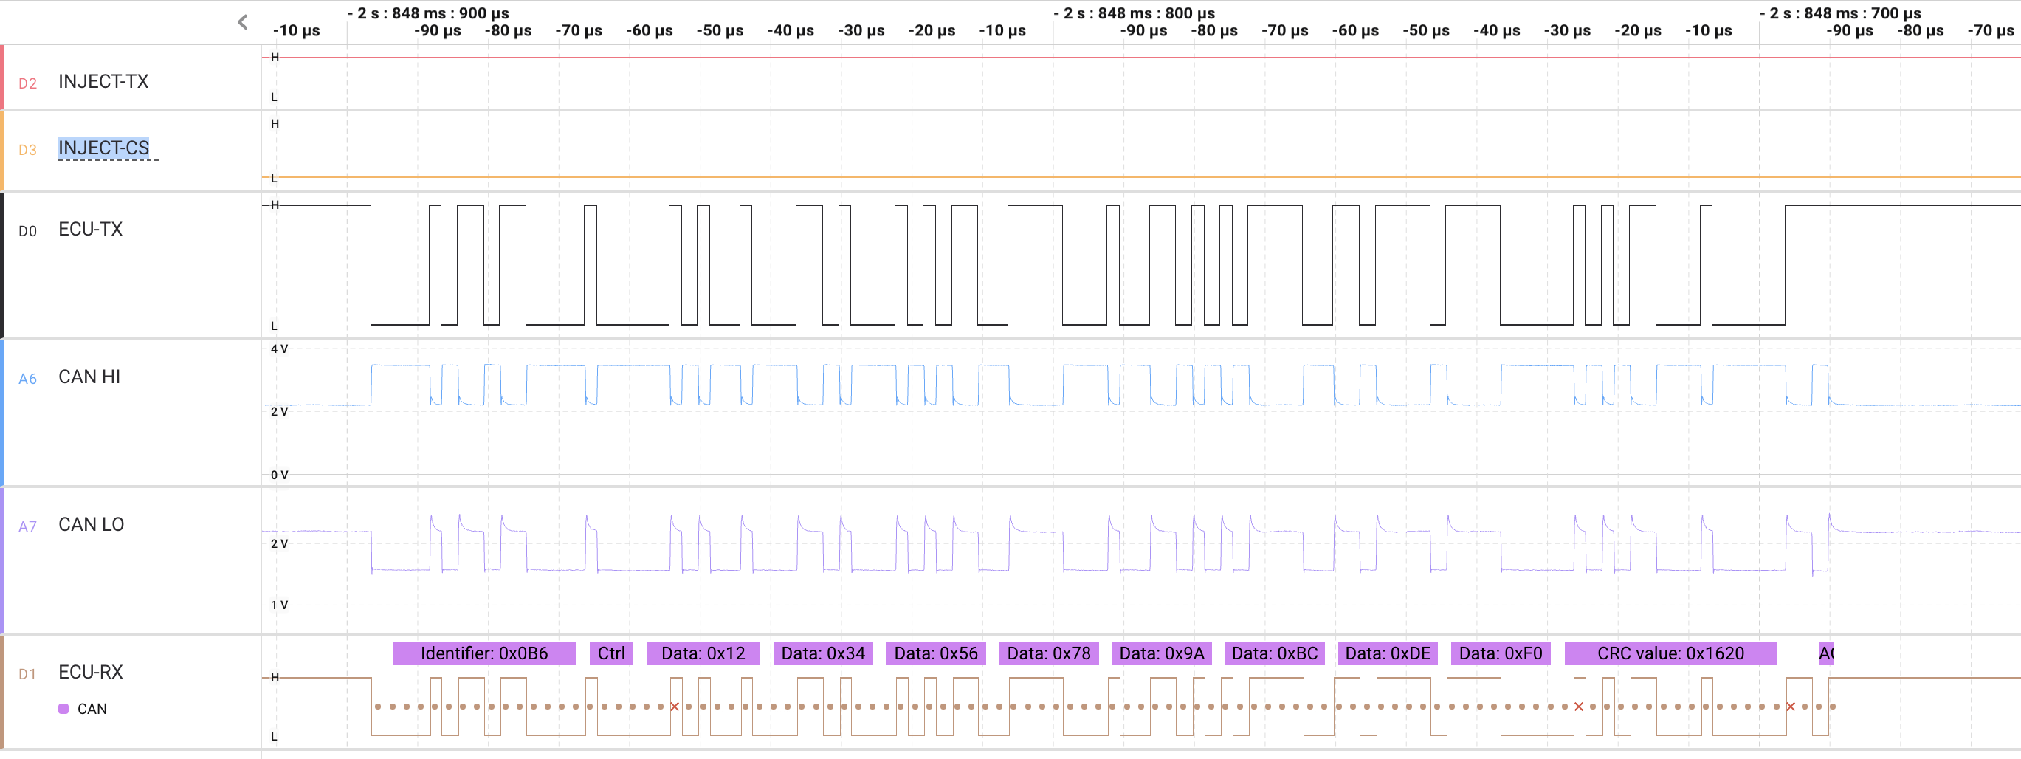Select the CAN analyzer label under ECU-RX

tap(92, 709)
